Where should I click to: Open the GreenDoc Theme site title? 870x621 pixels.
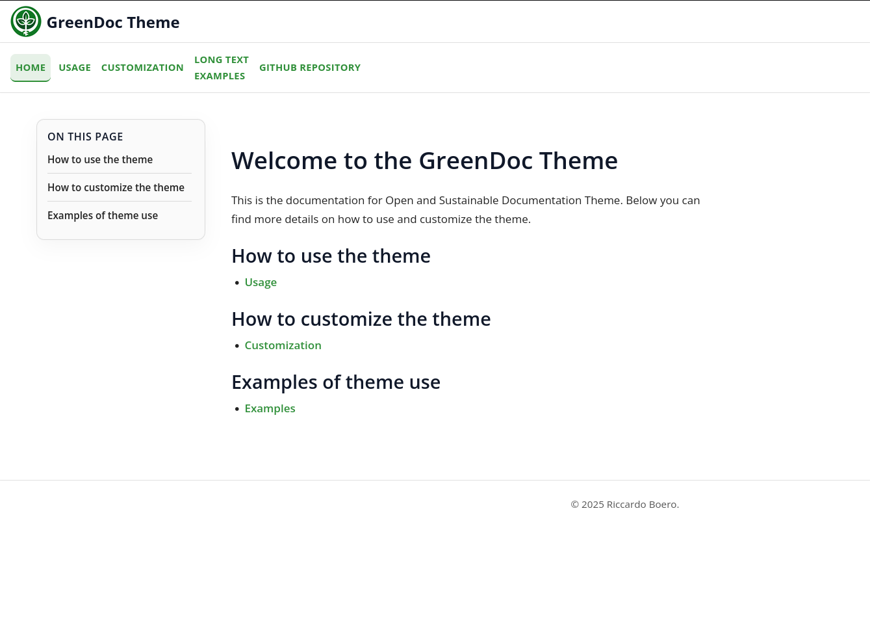(x=113, y=22)
